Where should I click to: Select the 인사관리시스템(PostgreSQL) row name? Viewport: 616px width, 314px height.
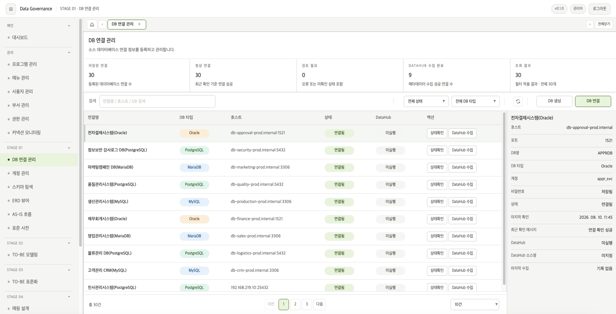coord(112,287)
